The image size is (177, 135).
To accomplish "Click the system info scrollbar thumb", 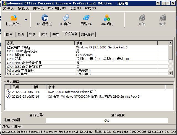I will (170, 53).
